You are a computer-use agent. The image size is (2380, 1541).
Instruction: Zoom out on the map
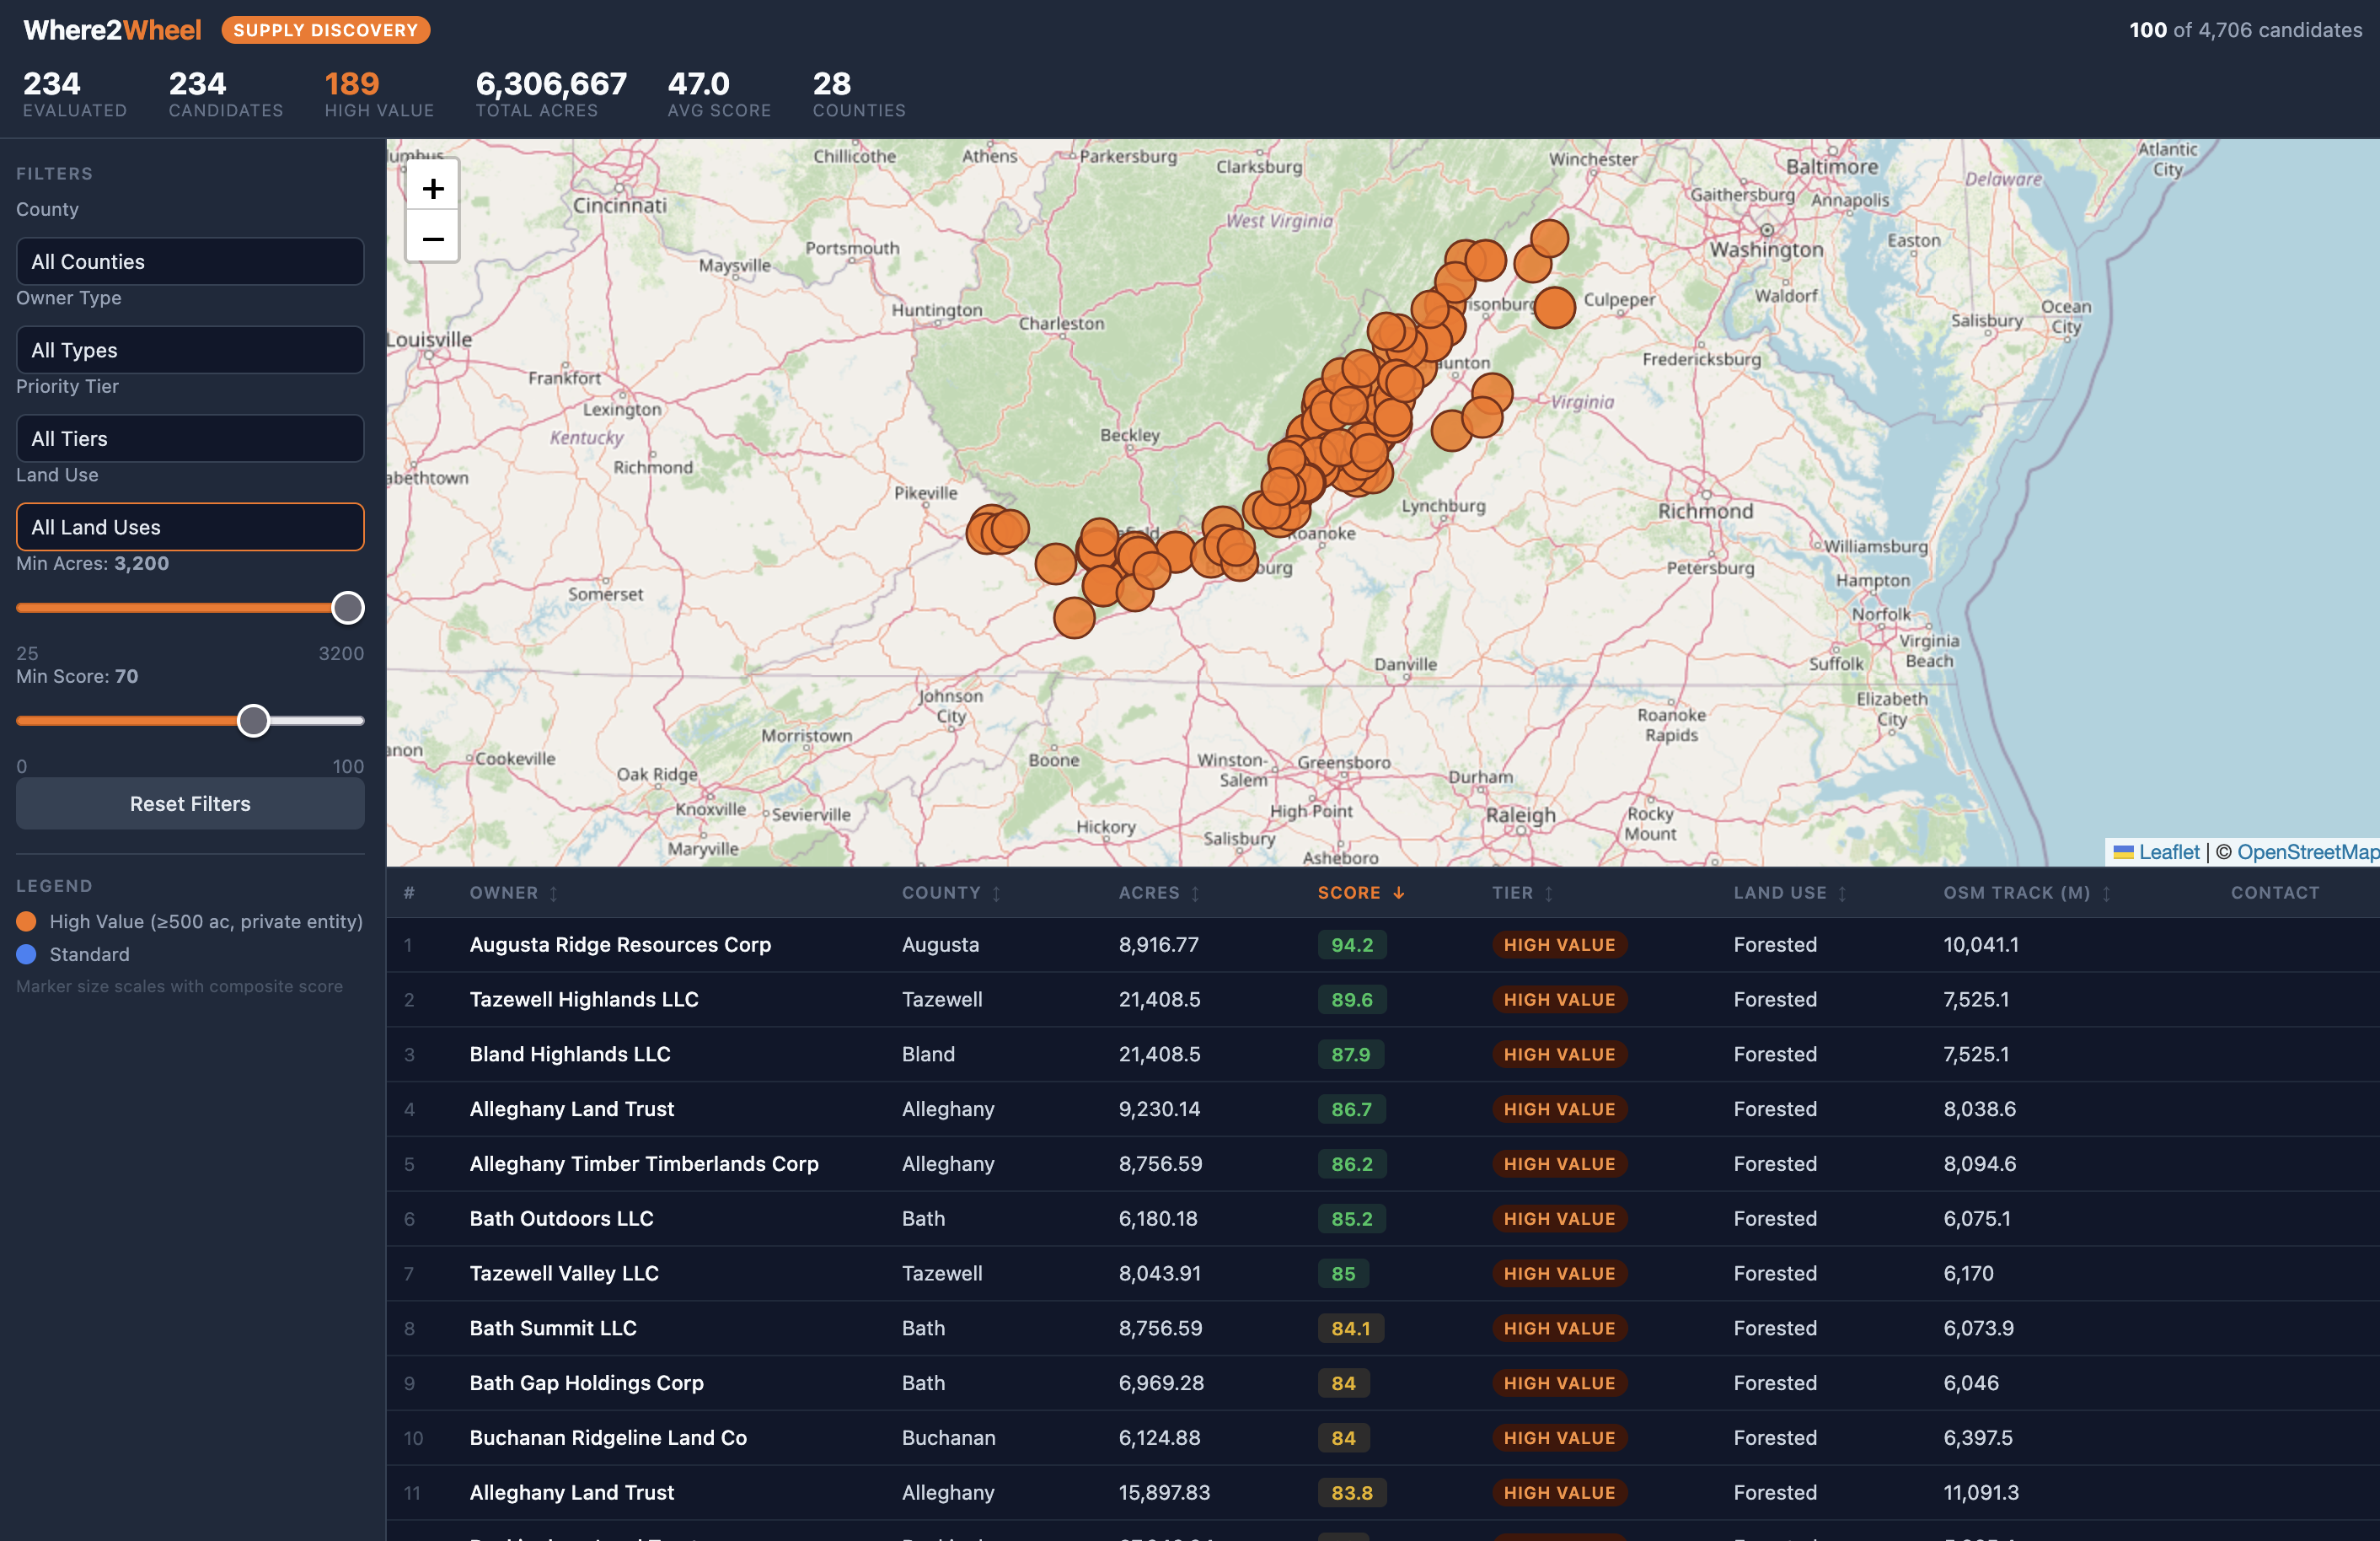[432, 239]
